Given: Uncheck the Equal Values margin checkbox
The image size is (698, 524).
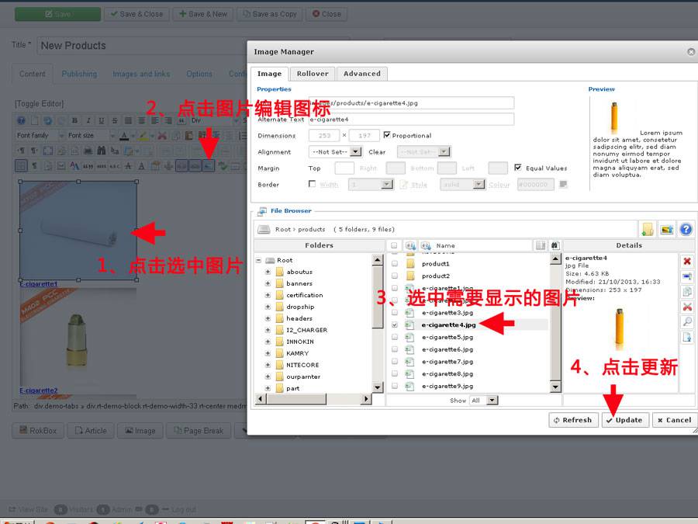Looking at the screenshot, I should pyautogui.click(x=520, y=168).
